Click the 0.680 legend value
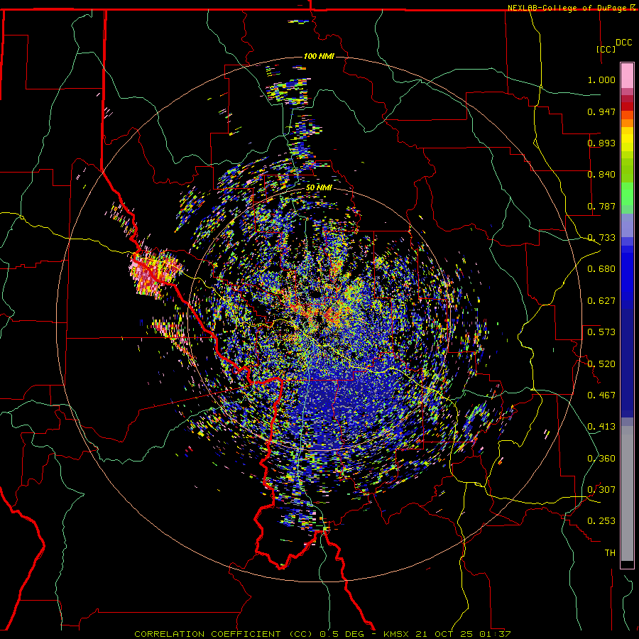Image resolution: width=639 pixels, height=639 pixels. click(601, 269)
